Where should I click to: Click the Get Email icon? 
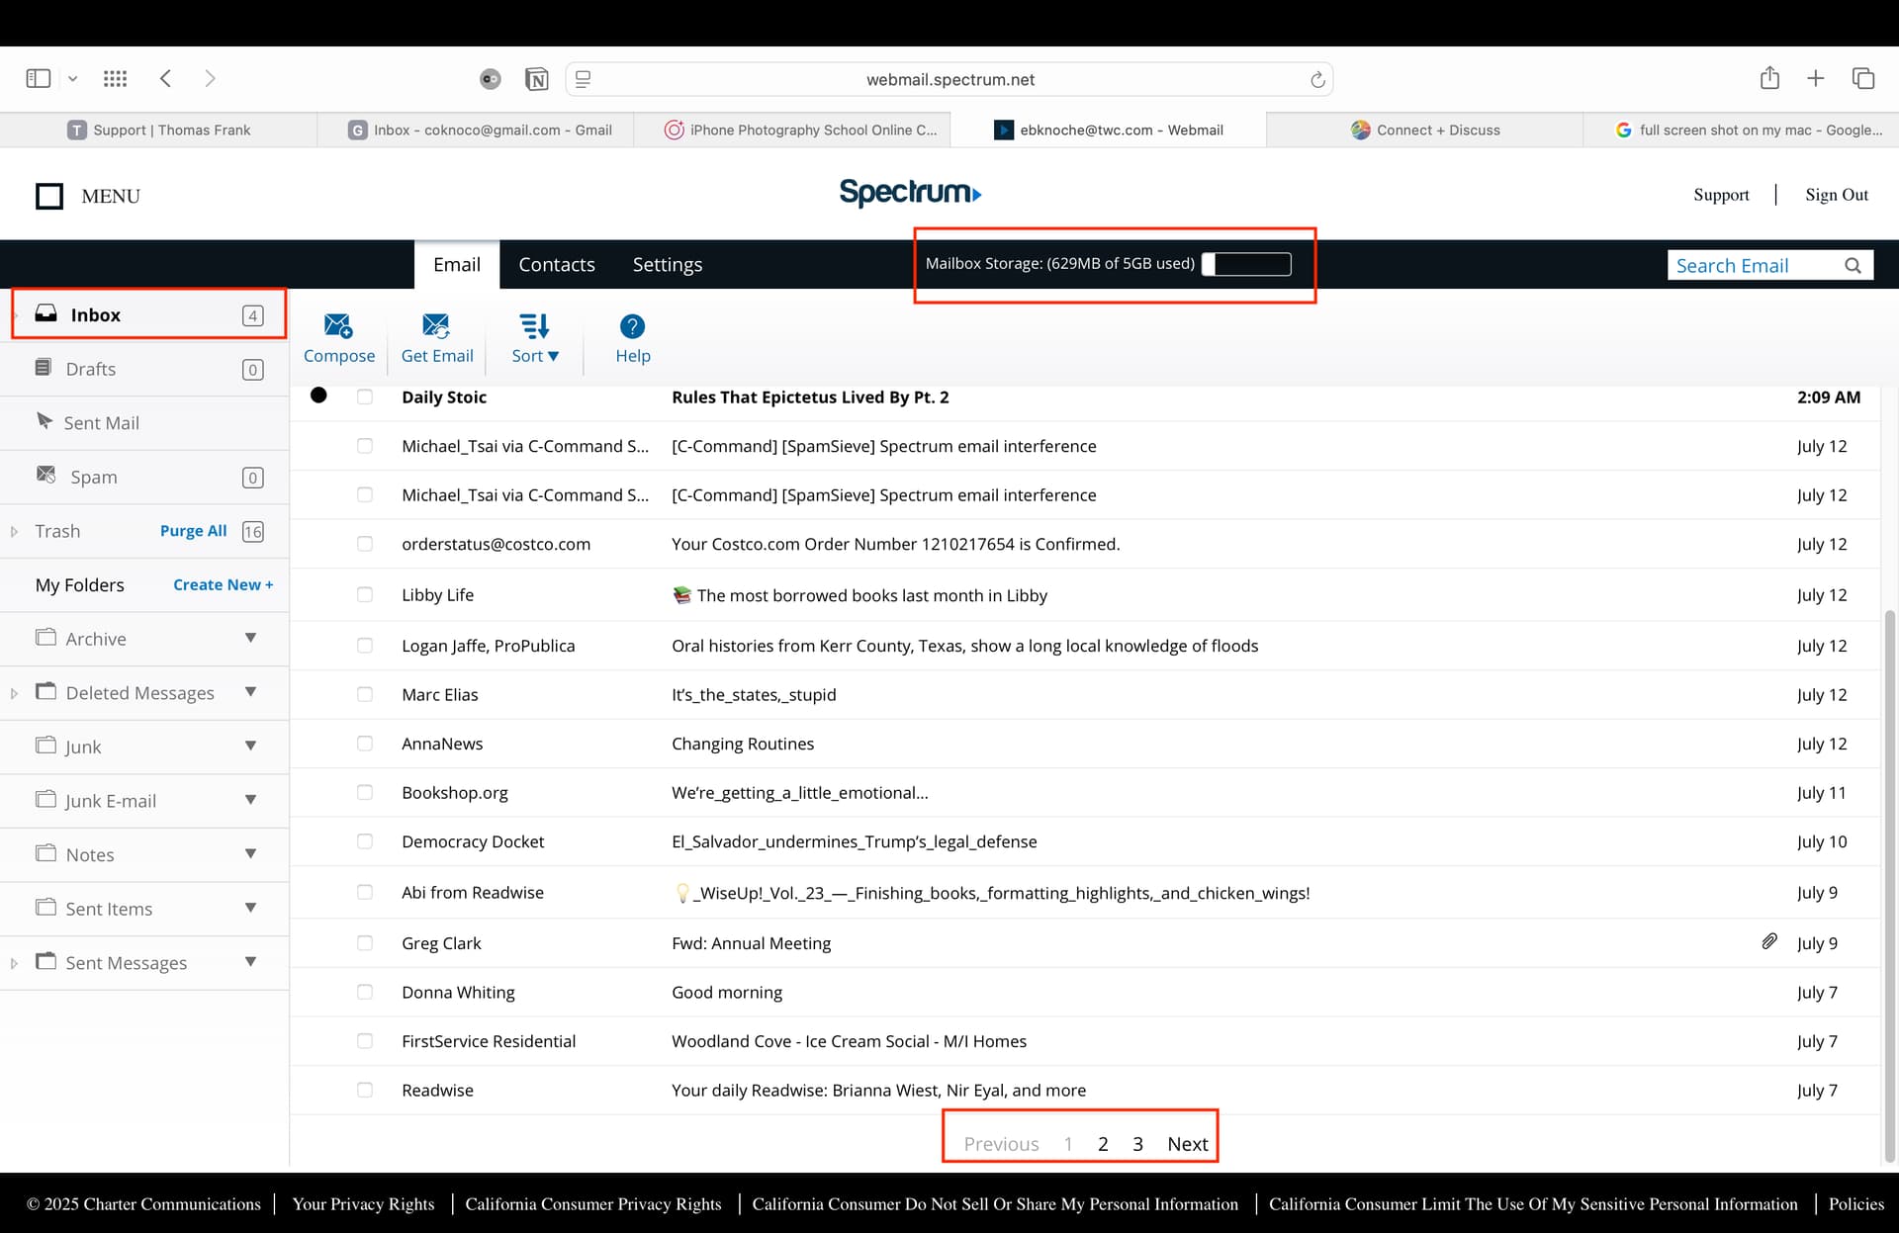click(436, 325)
